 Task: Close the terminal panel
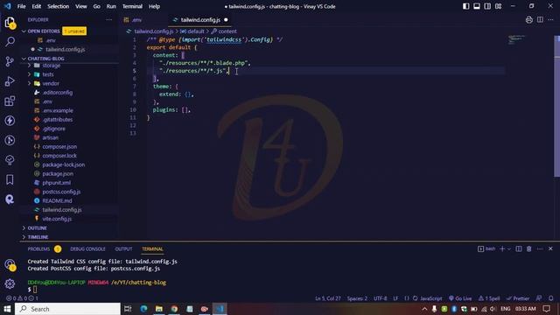pos(550,248)
